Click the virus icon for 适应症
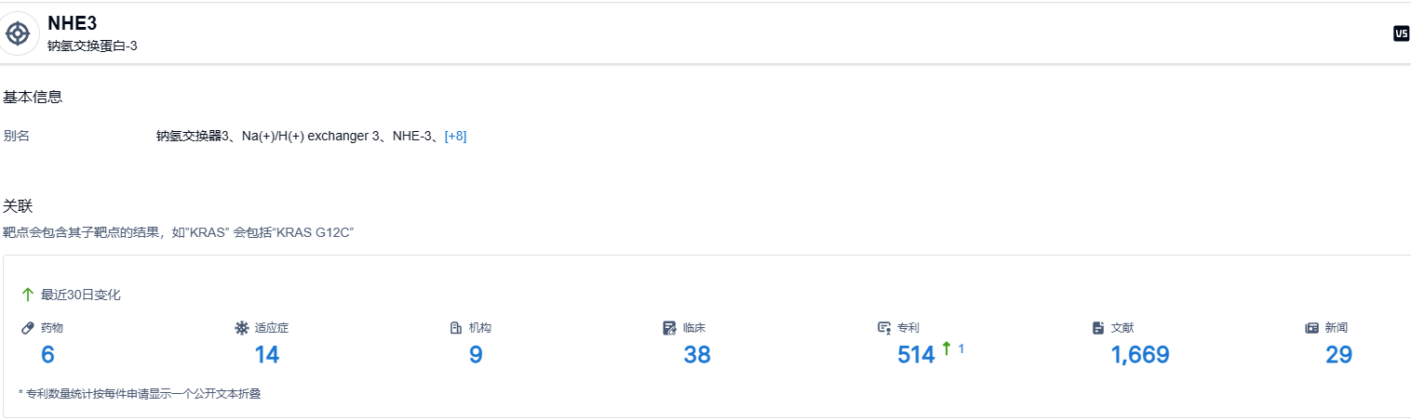Viewport: 1411px width, 420px height. coord(242,328)
